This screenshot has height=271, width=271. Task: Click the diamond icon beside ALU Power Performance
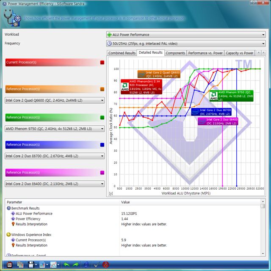click(13, 213)
